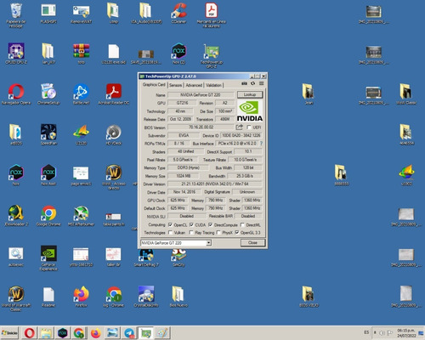Open the Firefox desktop shortcut

point(82,297)
